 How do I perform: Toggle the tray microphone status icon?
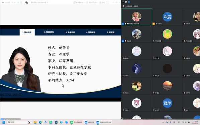click(x=171, y=122)
